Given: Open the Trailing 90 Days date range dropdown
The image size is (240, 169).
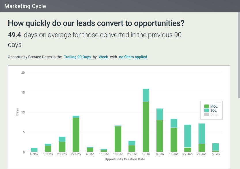Looking at the screenshot, I should (78, 57).
